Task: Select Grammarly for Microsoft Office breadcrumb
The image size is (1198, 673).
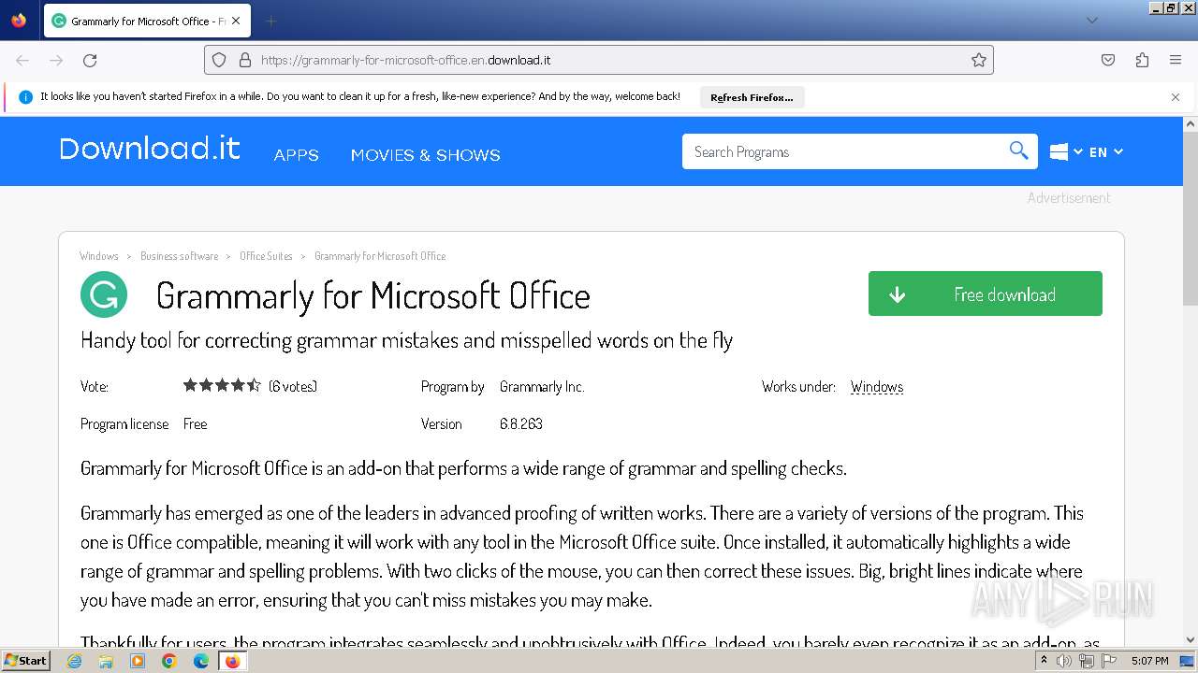Action: point(380,256)
